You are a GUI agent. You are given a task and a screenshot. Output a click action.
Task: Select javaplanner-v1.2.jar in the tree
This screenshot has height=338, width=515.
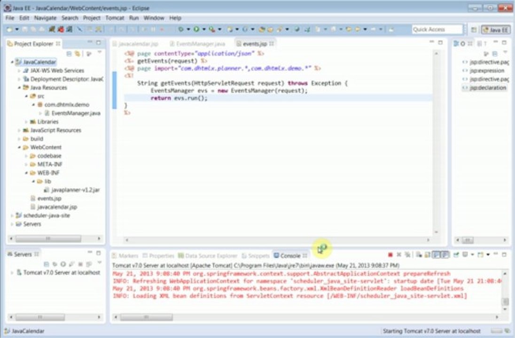pos(72,190)
